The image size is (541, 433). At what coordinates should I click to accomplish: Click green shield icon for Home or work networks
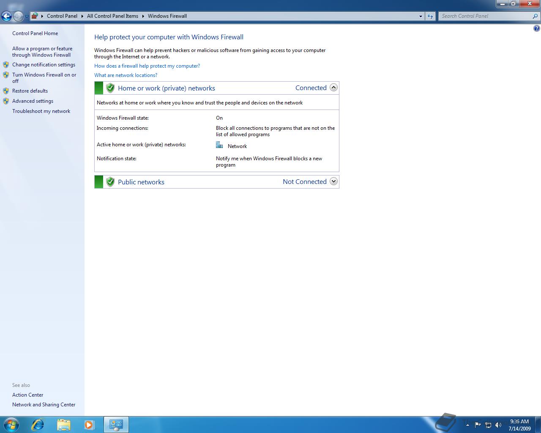point(110,88)
